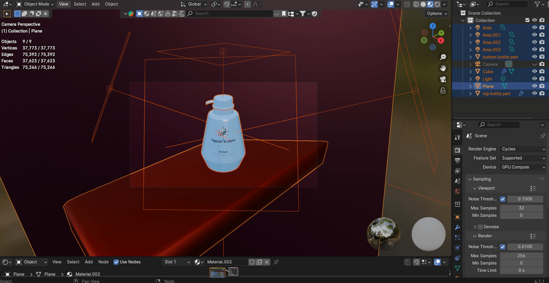Click the X axis on navigation gizmo
This screenshot has height=283, width=549.
click(441, 40)
